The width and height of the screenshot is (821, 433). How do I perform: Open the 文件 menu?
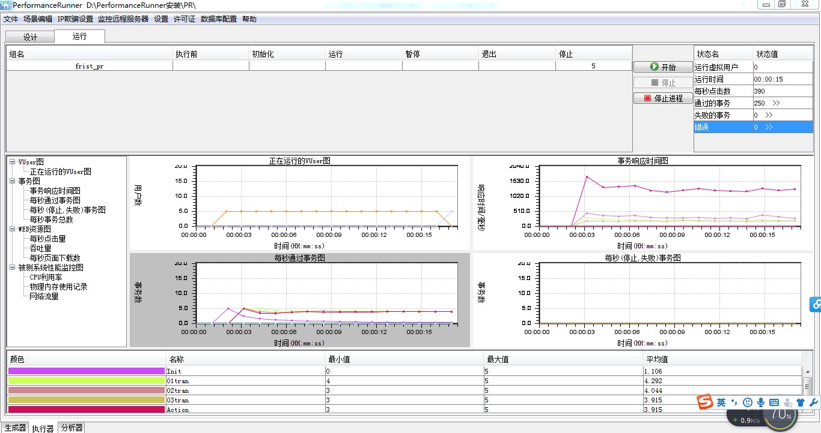pyautogui.click(x=11, y=19)
